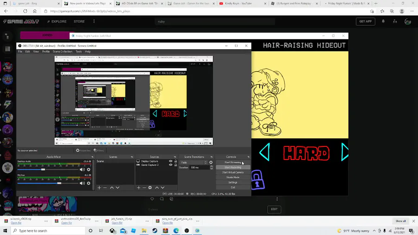This screenshot has width=418, height=235.
Task: Open OBS Help menu
Action: (88, 52)
